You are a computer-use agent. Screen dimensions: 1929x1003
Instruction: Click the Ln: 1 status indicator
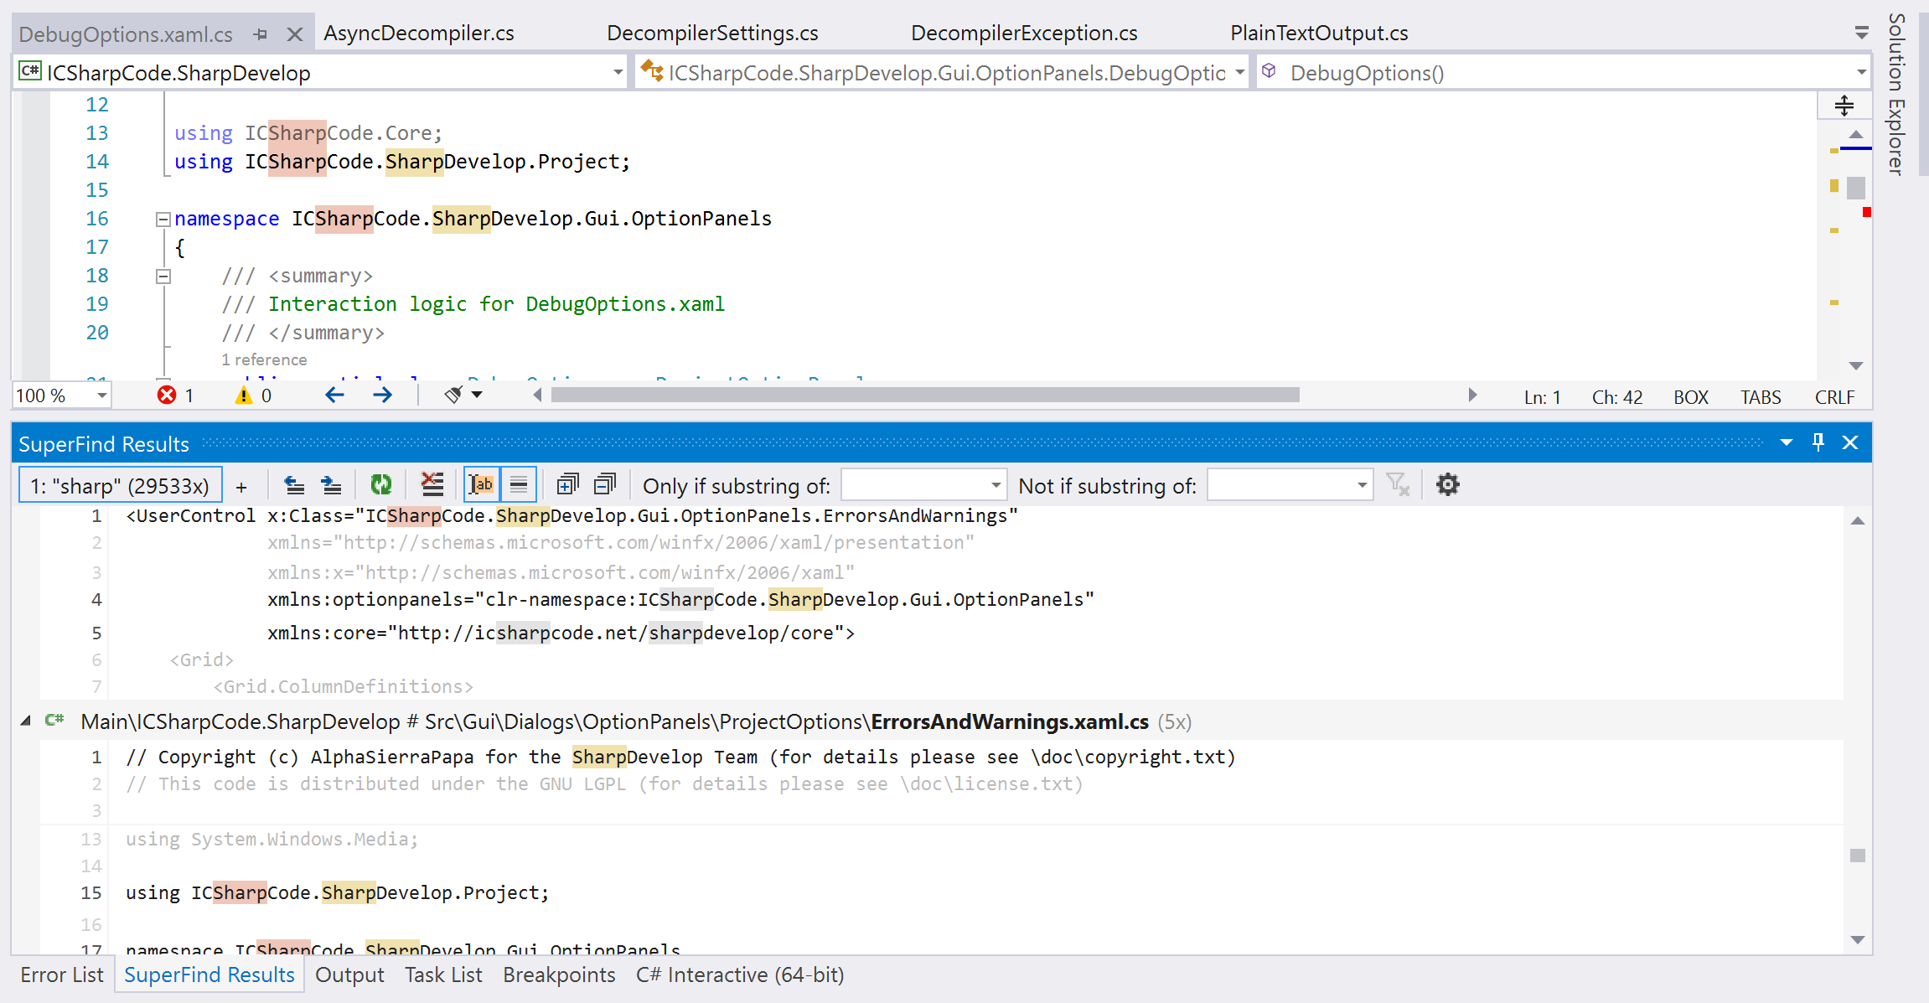click(1542, 397)
